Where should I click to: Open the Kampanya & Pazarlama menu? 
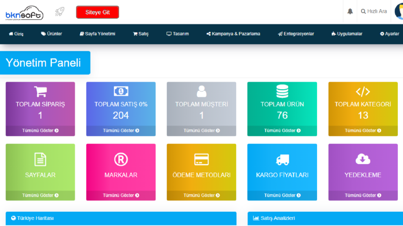pyautogui.click(x=233, y=34)
